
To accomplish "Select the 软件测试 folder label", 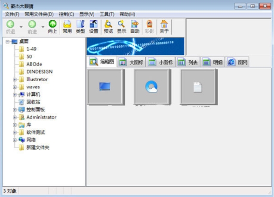I will click(35, 132).
